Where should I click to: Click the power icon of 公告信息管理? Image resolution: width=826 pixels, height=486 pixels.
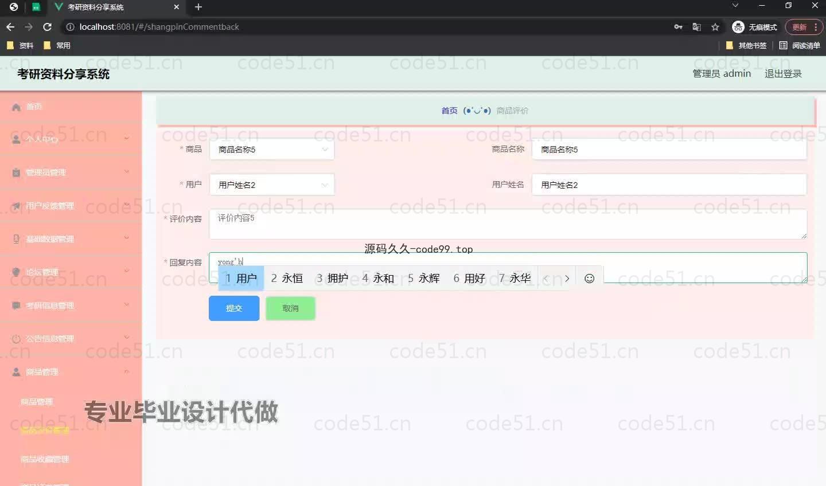(x=16, y=339)
